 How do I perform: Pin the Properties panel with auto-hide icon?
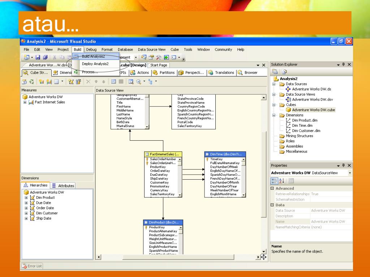(344, 165)
